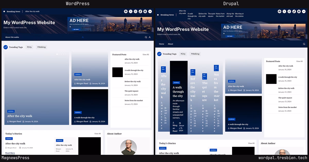This screenshot has height=162, width=309.
Task: Click the Trending Tags arrow icon in Drupal panel
Action: click(159, 54)
